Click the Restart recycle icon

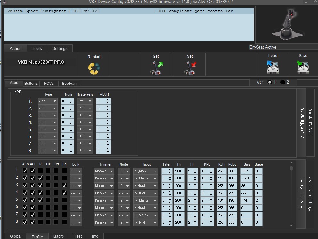94,68
